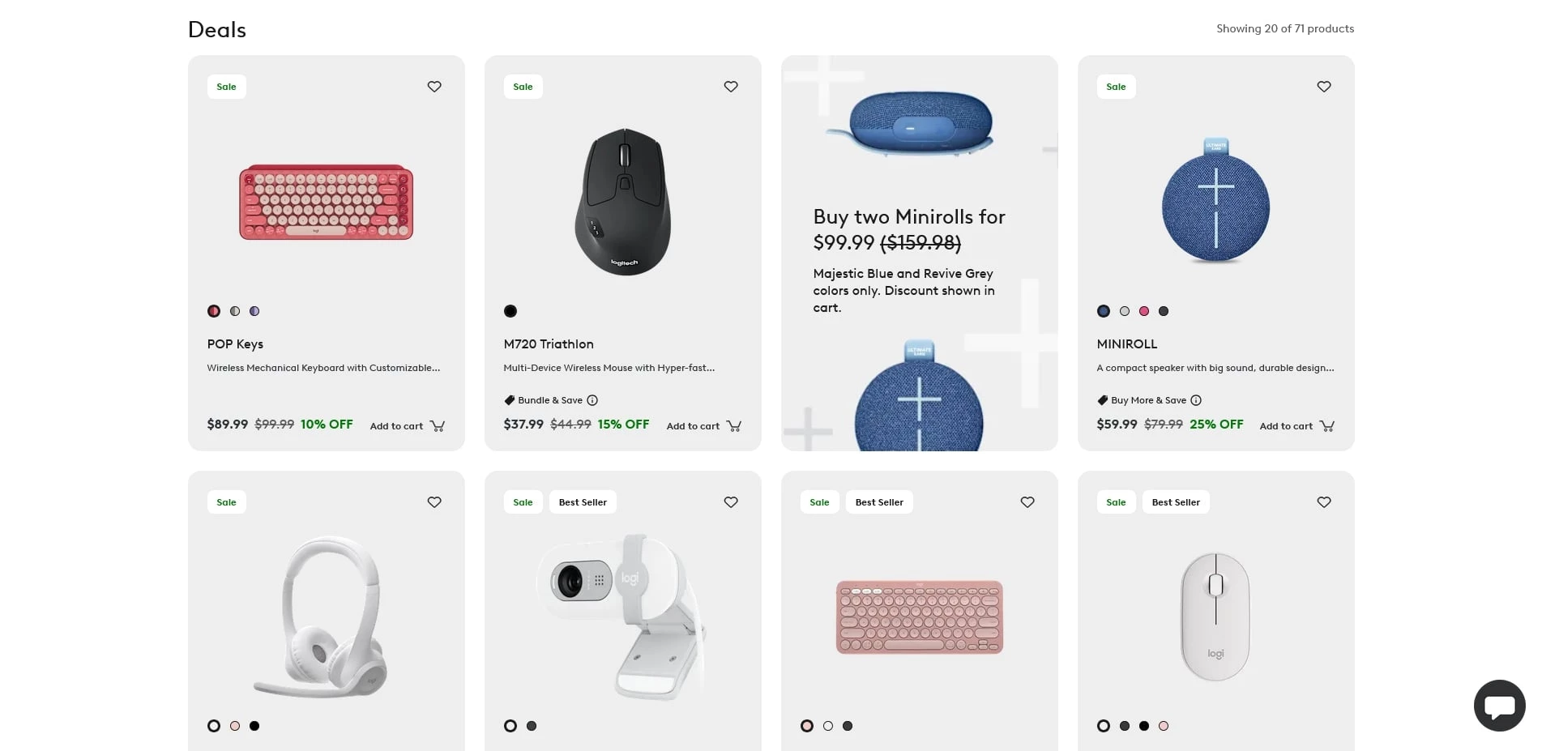Add MINIROLL speaker to cart

[1297, 426]
